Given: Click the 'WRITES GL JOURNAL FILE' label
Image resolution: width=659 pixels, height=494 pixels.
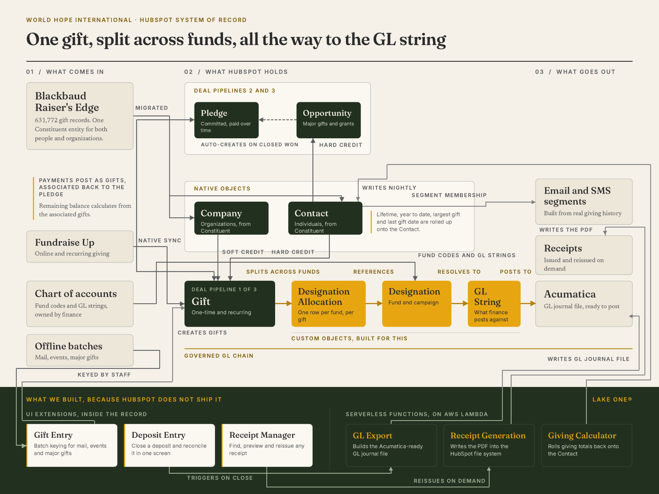Looking at the screenshot, I should tap(589, 359).
